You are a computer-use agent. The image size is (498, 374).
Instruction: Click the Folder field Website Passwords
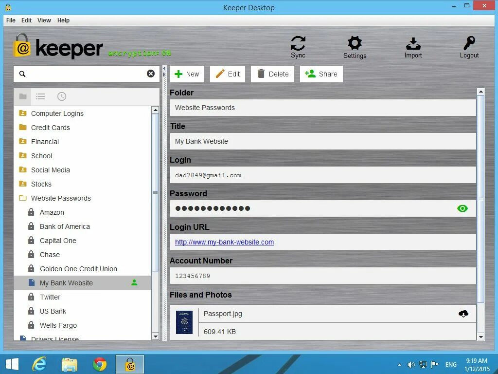click(x=323, y=108)
